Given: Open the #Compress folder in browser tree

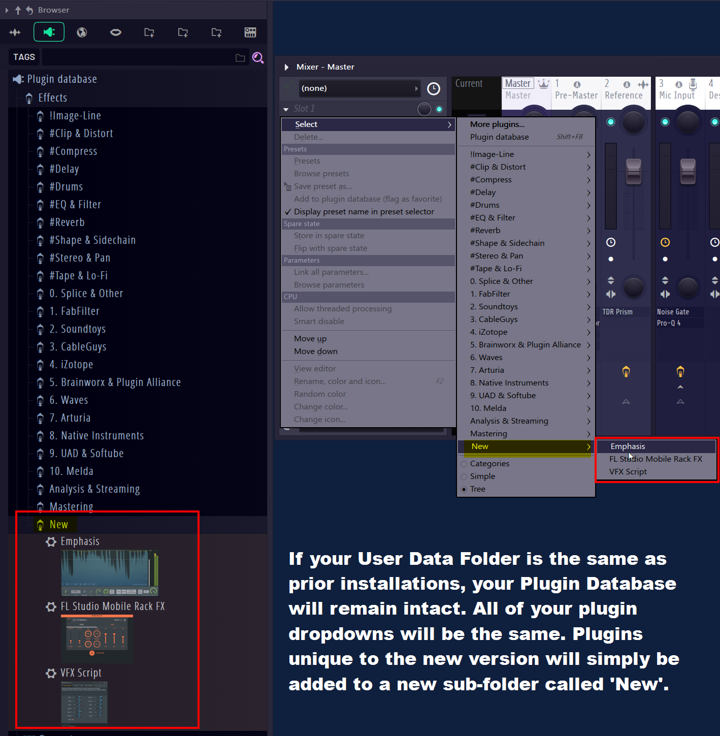Looking at the screenshot, I should point(73,151).
